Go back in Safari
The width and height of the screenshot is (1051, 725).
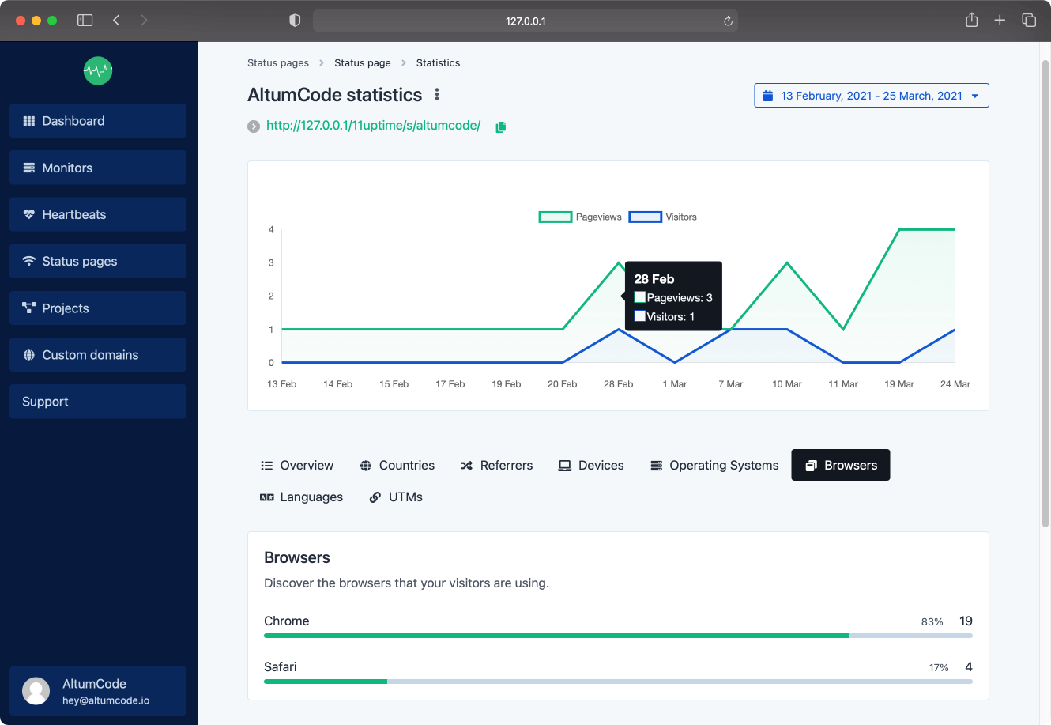click(x=116, y=21)
